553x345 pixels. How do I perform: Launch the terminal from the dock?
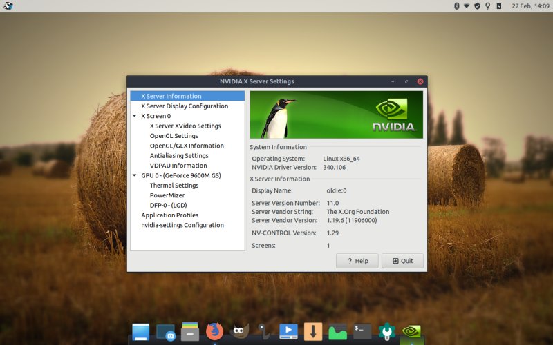point(362,332)
